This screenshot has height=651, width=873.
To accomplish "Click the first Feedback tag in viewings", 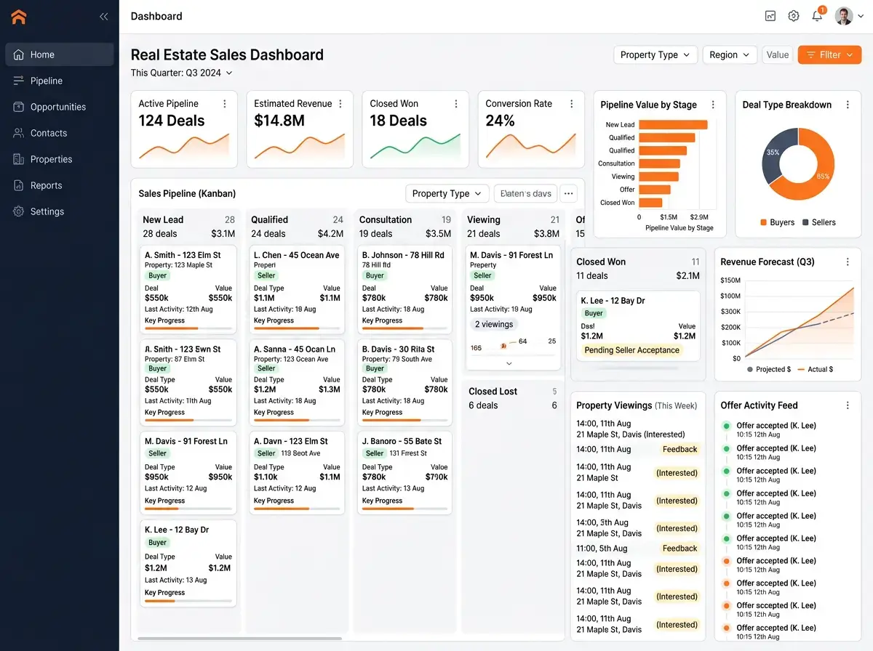I will [x=679, y=450].
